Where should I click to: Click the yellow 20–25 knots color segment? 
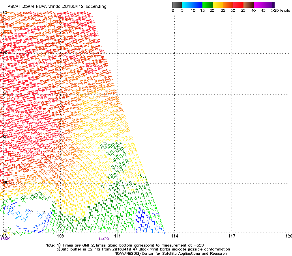(x=218, y=5)
